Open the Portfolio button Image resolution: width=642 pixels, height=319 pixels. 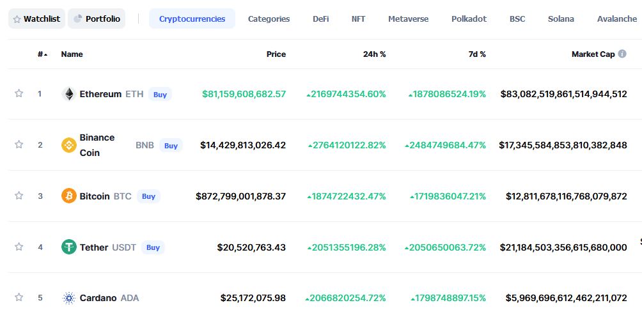(97, 19)
